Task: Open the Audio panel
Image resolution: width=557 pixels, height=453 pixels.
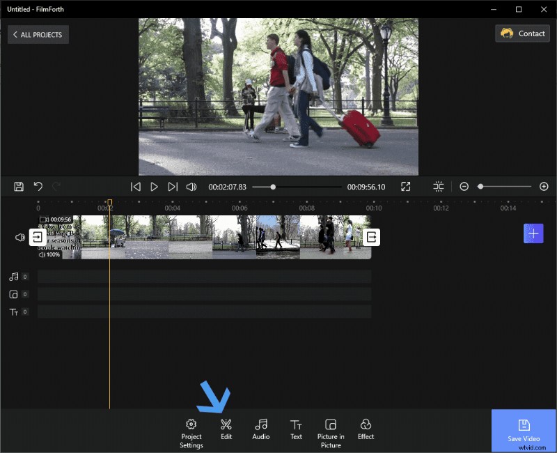Action: pyautogui.click(x=260, y=427)
